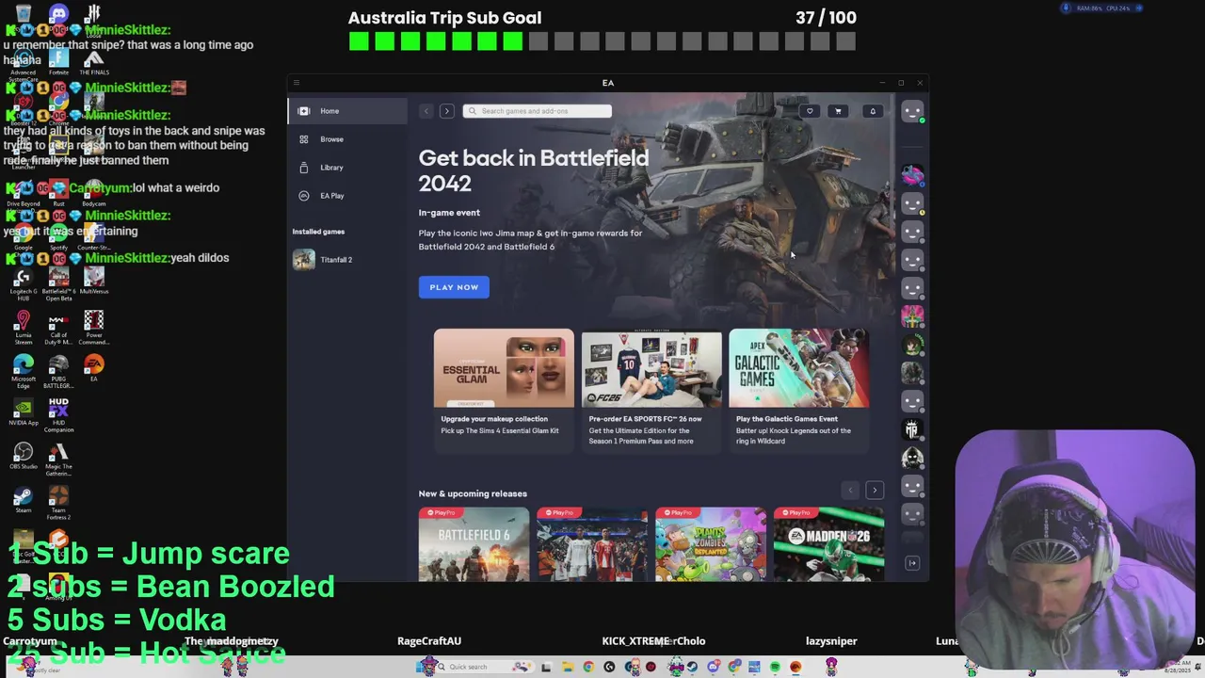Screen dimensions: 1205x678
Task: Click the Browse grid icon
Action: [303, 139]
